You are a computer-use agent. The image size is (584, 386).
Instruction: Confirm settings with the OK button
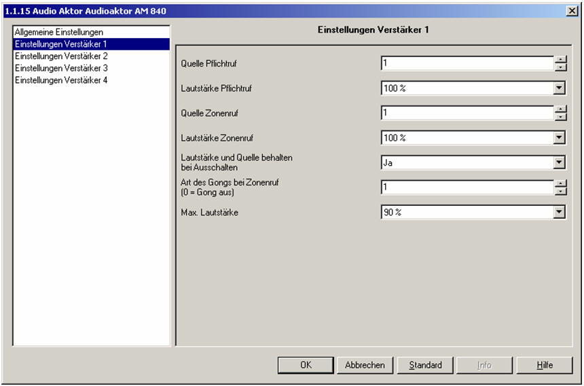pos(306,365)
